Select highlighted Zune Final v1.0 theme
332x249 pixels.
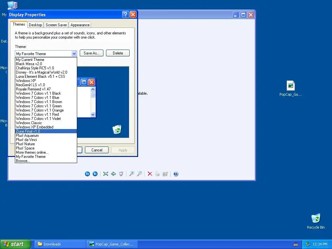coord(46,131)
